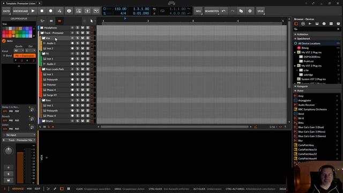Open the WIEDERGABE menu
This screenshot has height=193, width=343.
tap(20, 11)
